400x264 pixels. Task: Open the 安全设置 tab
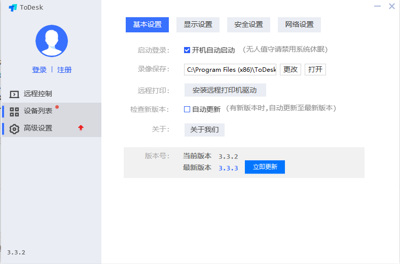point(248,25)
